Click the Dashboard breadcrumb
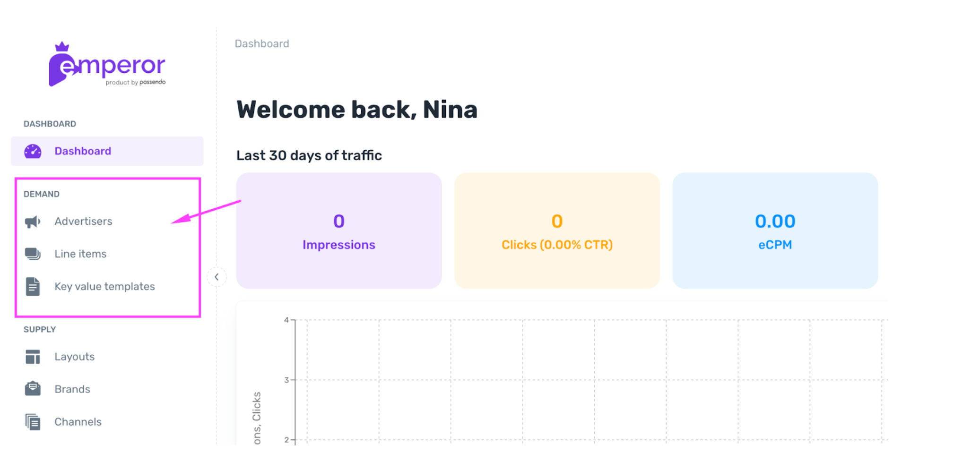The width and height of the screenshot is (971, 470). [x=262, y=44]
